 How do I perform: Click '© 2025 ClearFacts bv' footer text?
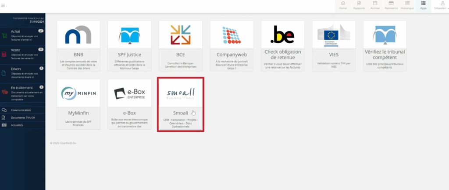click(x=63, y=143)
